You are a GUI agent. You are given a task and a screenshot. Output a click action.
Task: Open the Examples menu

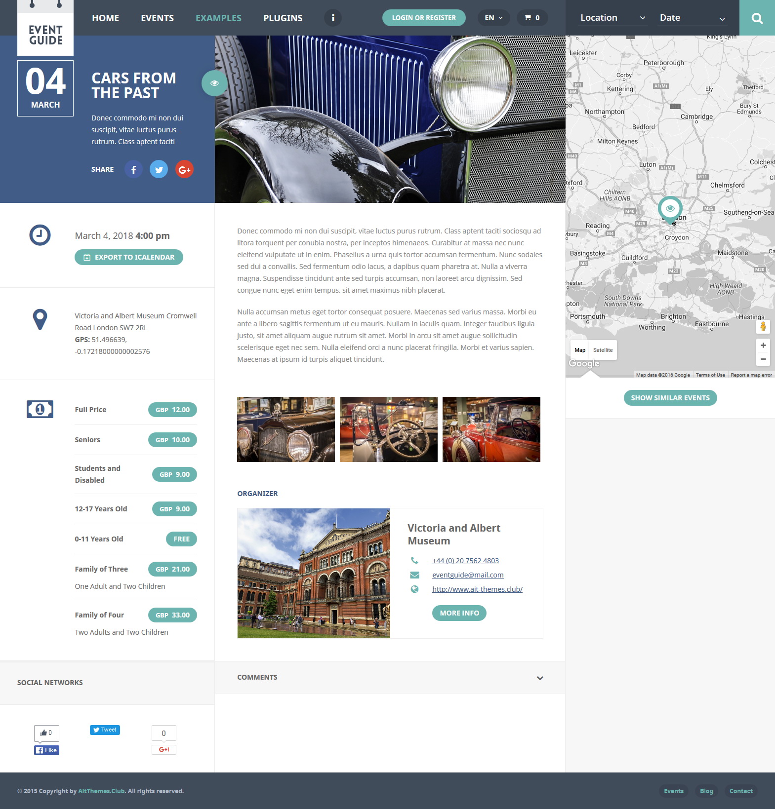tap(218, 18)
